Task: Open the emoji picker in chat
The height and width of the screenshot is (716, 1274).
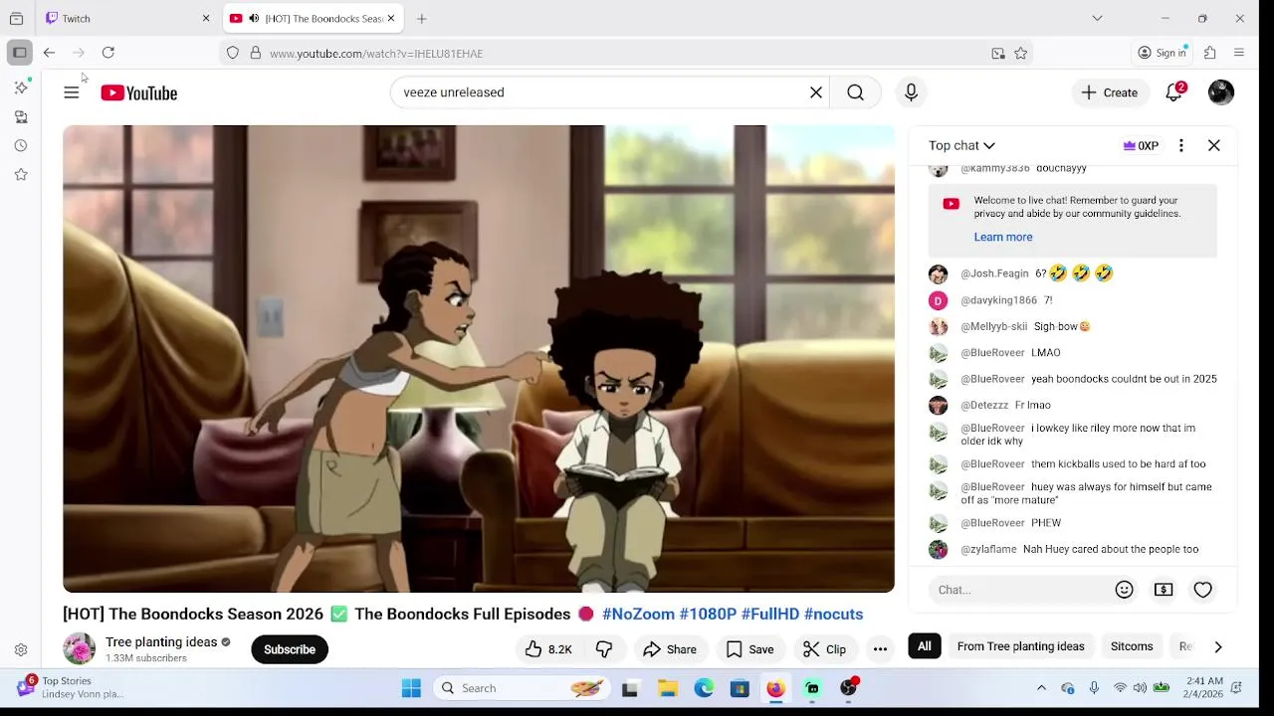Action: click(1125, 590)
